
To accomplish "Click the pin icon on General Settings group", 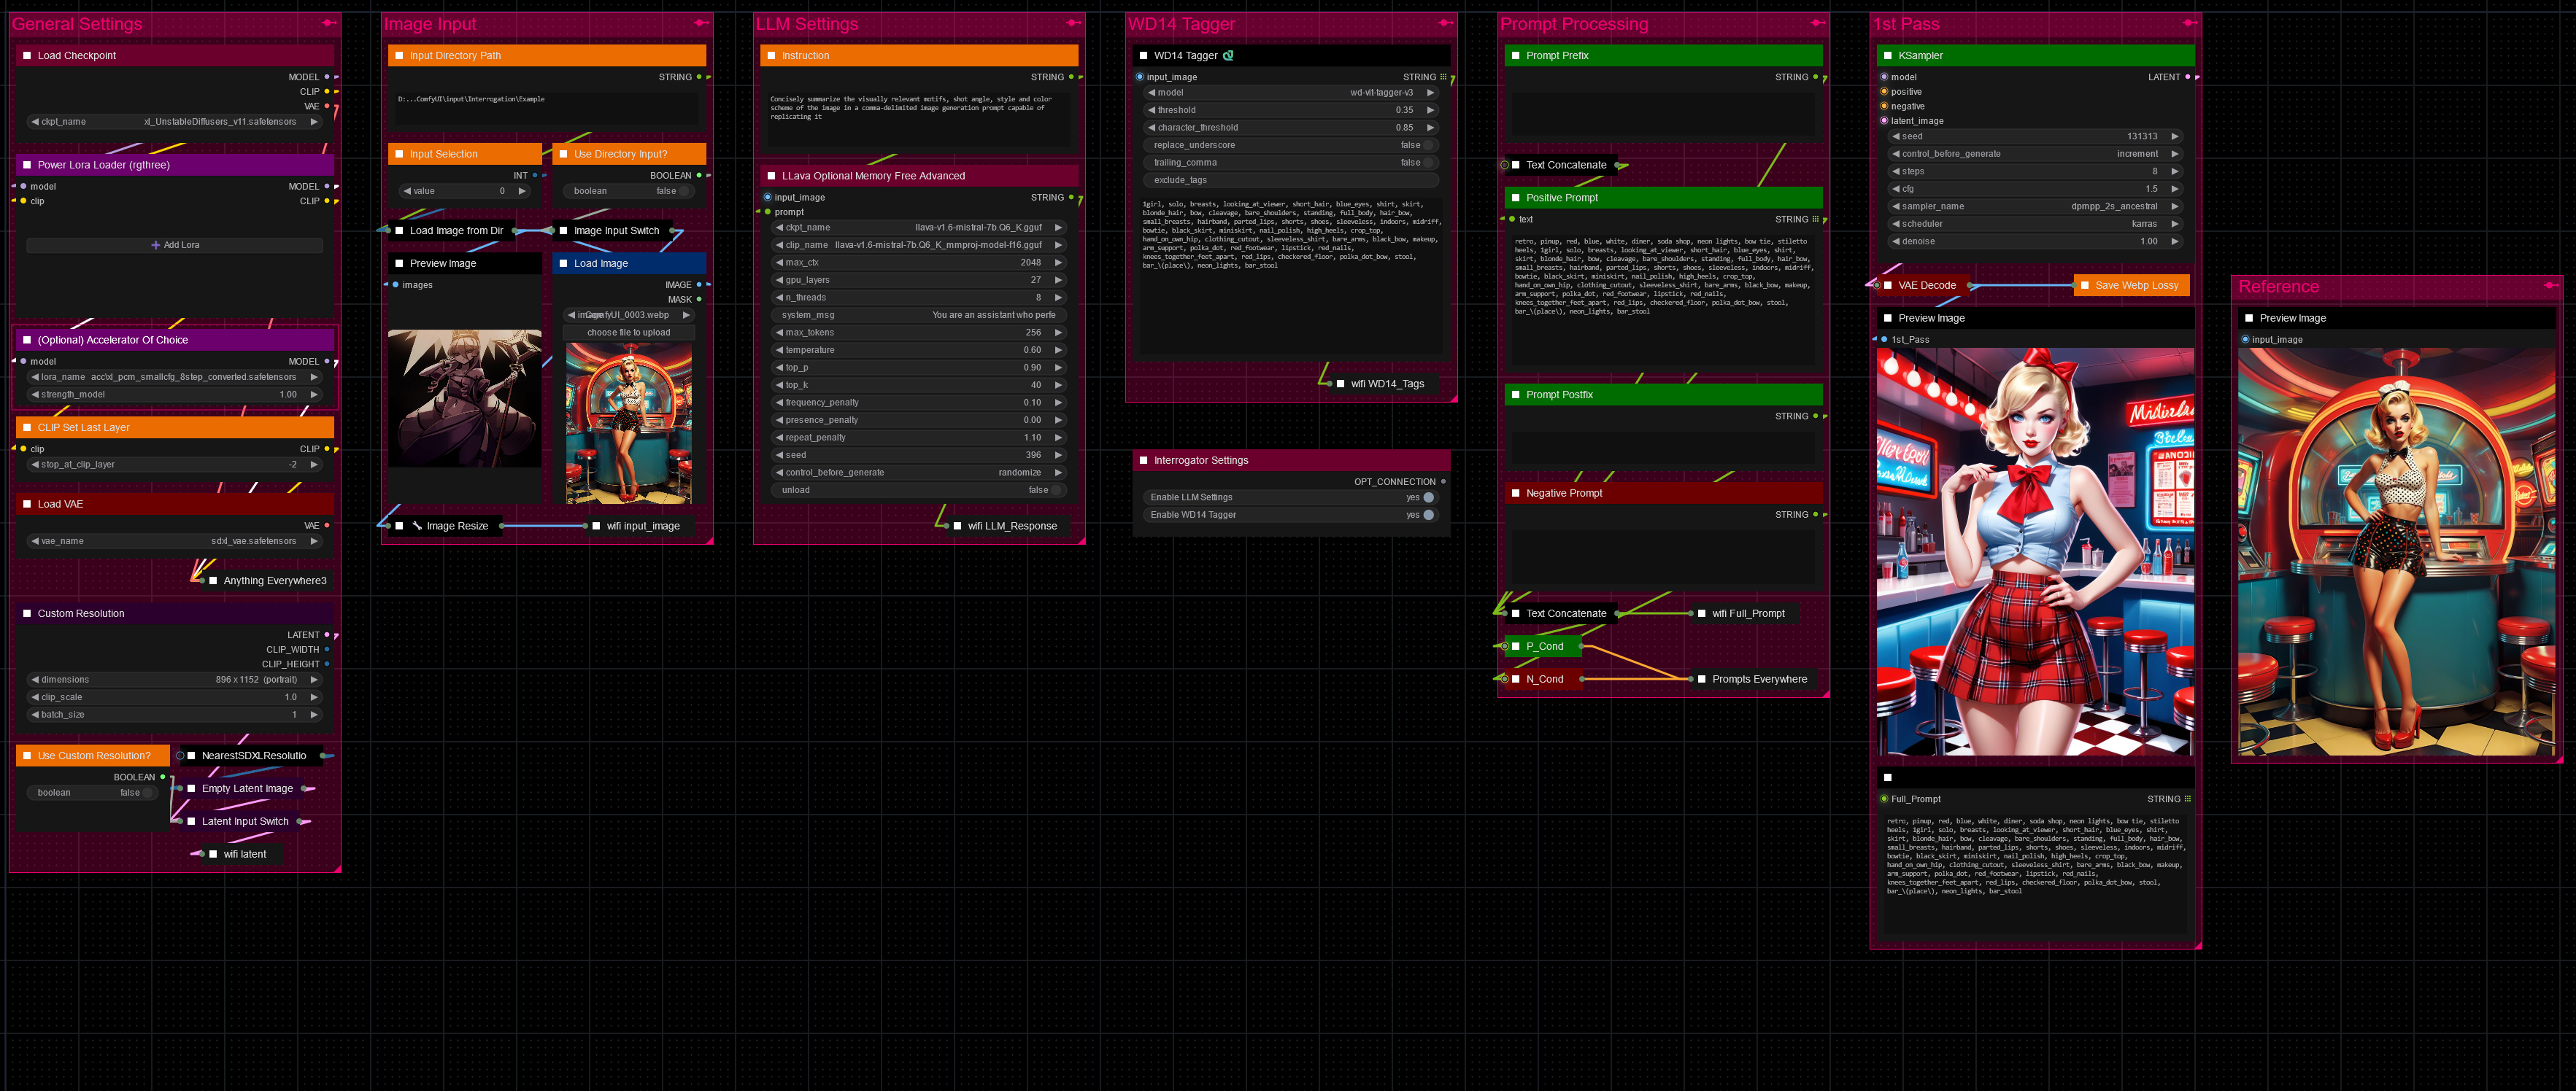I will click(x=329, y=23).
